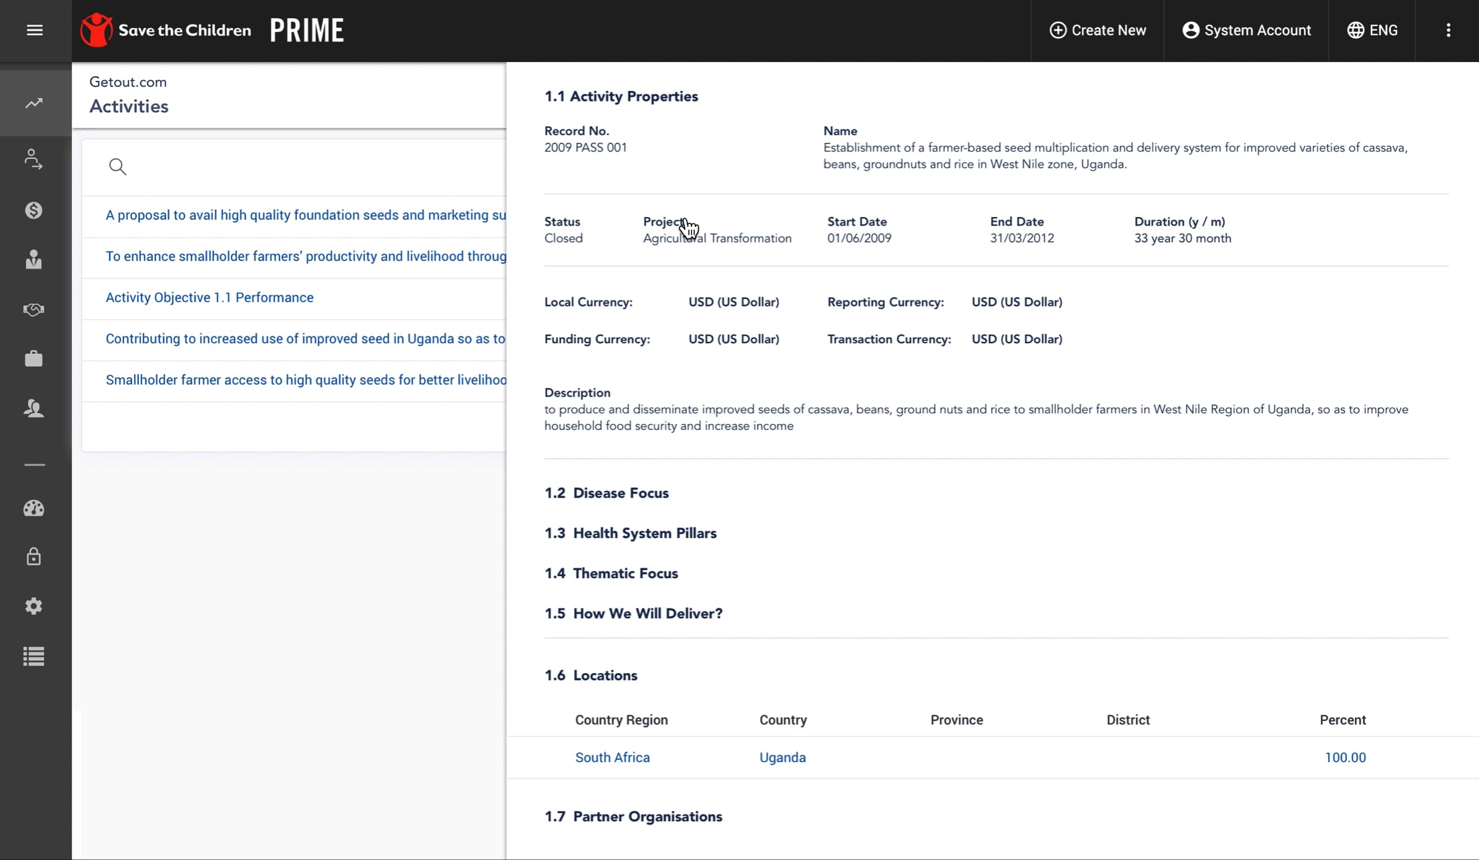This screenshot has height=860, width=1479.
Task: Click the search magnifier icon
Action: point(117,166)
